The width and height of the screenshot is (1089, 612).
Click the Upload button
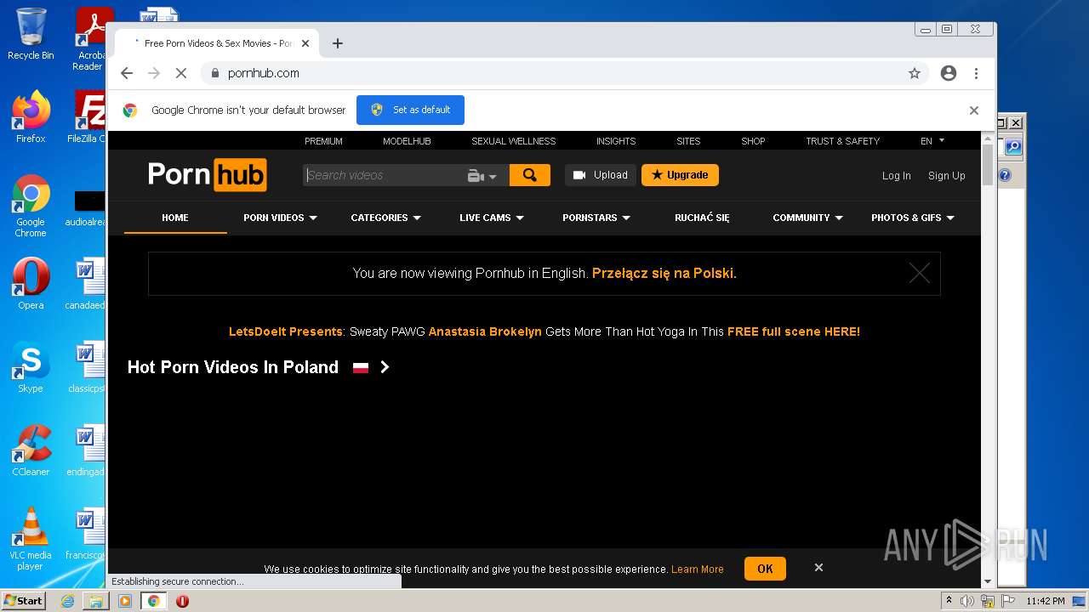pos(601,175)
